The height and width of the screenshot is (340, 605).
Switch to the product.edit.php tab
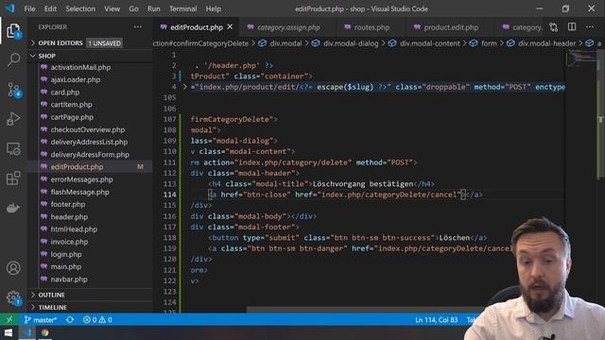[x=451, y=27]
